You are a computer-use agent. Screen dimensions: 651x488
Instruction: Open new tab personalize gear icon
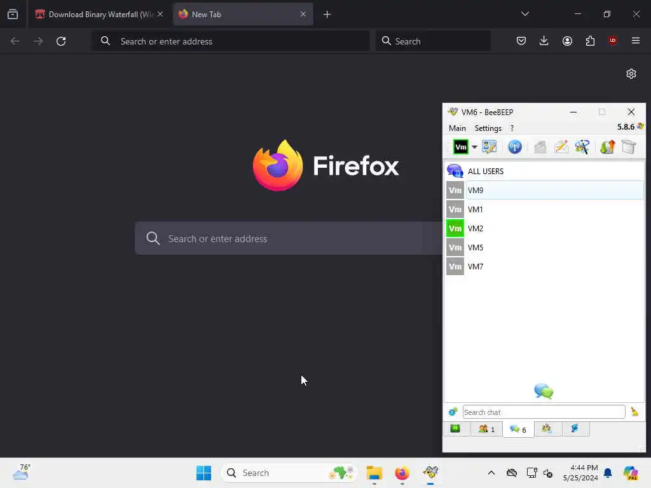[x=631, y=74]
